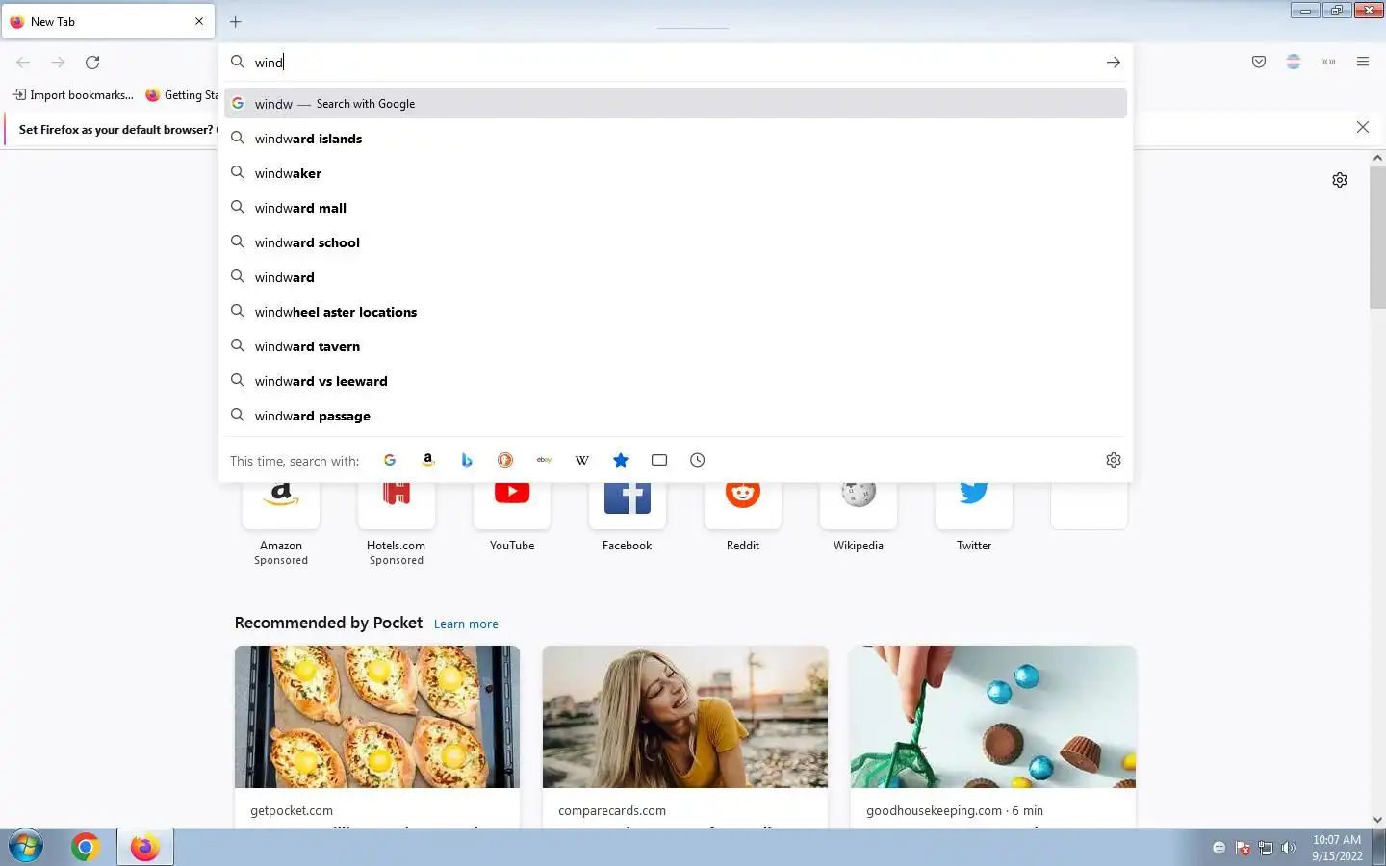Search history using the clock icon
The width and height of the screenshot is (1386, 866).
click(698, 460)
